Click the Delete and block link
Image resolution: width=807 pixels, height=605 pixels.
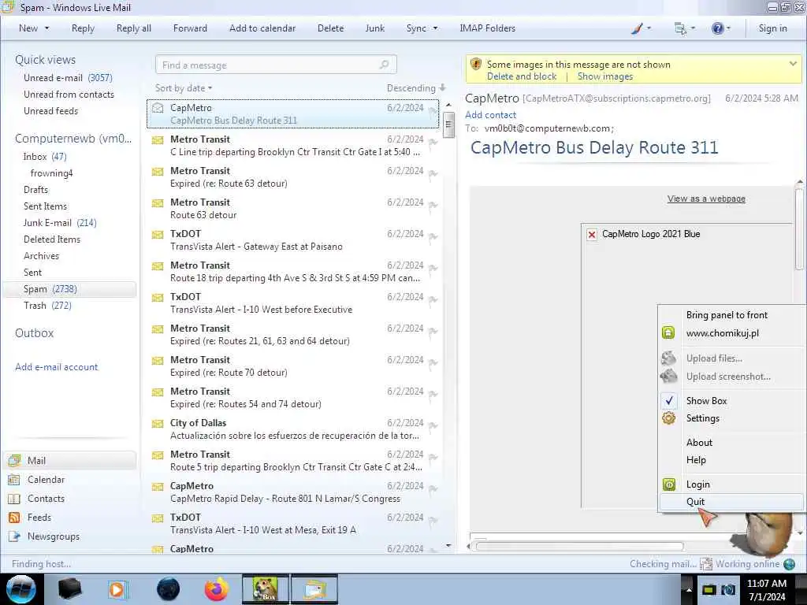coord(522,76)
